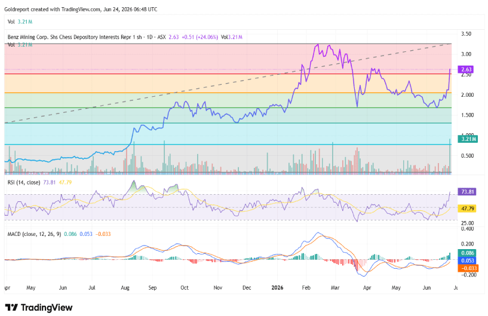Click the MACD 0.086 histogram tag
Image resolution: width=488 pixels, height=316 pixels.
click(467, 253)
